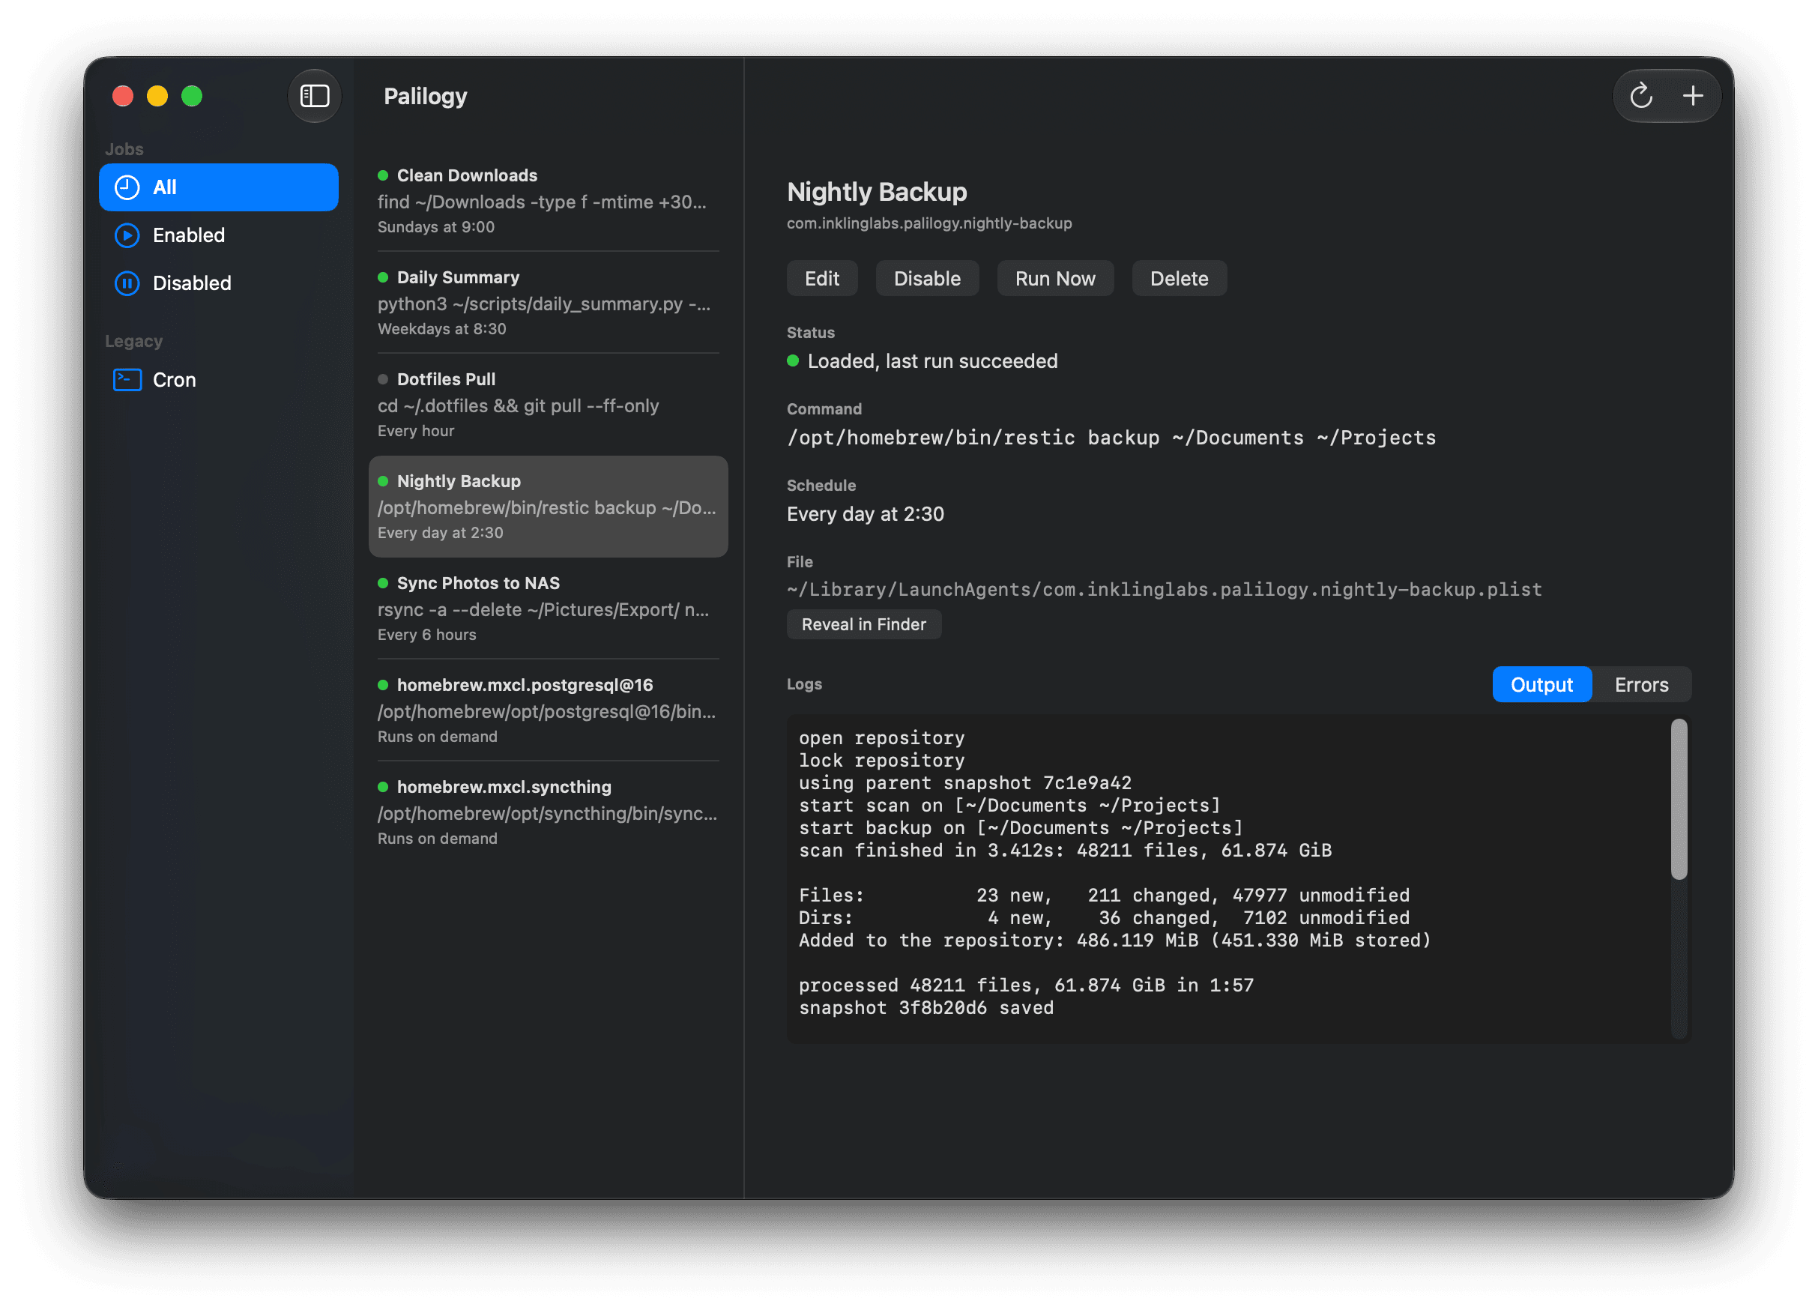Click the log output scrollbar
Image resolution: width=1818 pixels, height=1310 pixels.
(x=1678, y=800)
